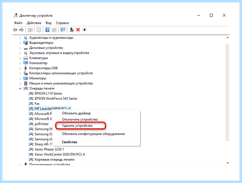The width and height of the screenshot is (242, 183).
Task: Click the sound icon beside Звуковые, игровые и видеоустройства
Action: tap(25, 53)
